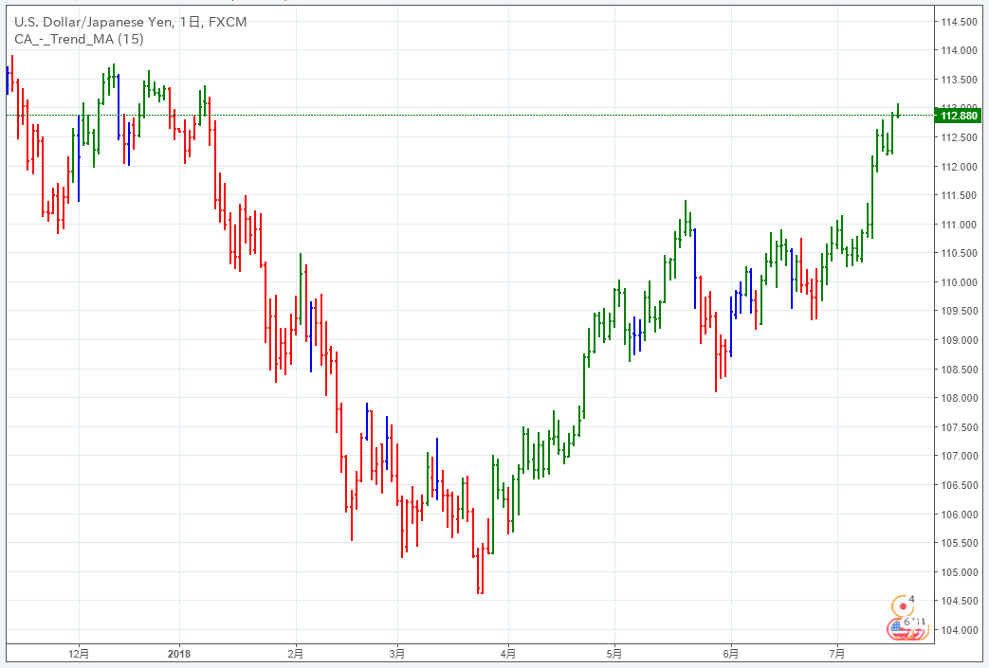Click the 110.500 price axis label
This screenshot has width=989, height=668.
tap(959, 253)
